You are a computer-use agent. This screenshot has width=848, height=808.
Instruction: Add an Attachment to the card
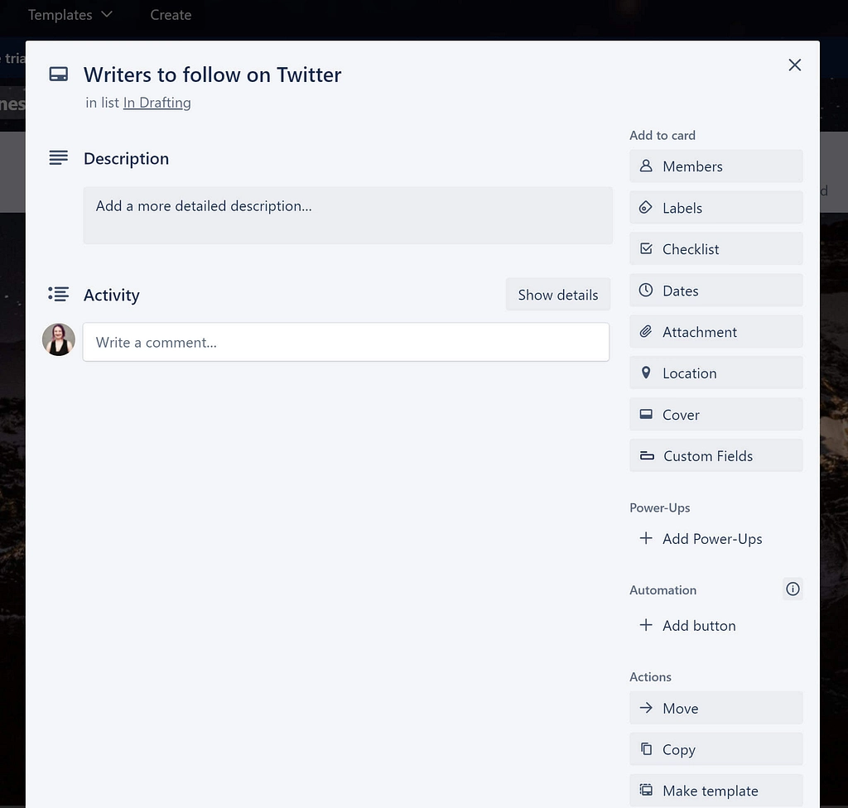715,331
